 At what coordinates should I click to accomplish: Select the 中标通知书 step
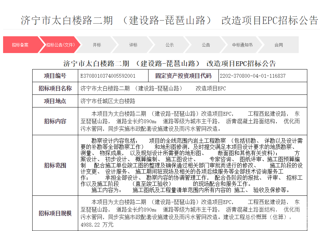pos(242,44)
